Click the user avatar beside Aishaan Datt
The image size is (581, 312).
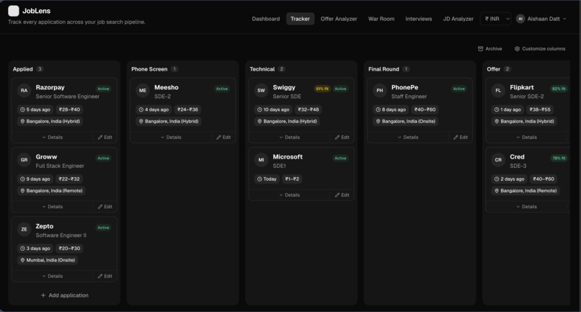(x=520, y=19)
